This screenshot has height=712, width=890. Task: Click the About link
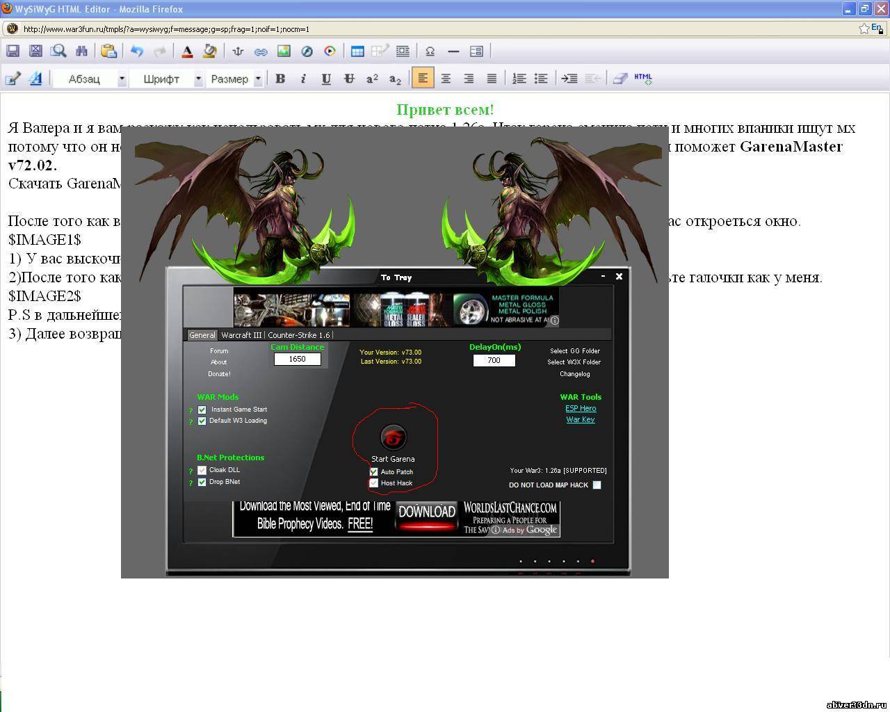coord(219,362)
